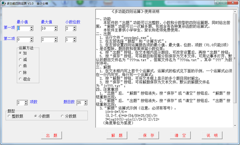Screen dimensions: 240x145
Task: Click the 出题 button
Action: [52, 135]
